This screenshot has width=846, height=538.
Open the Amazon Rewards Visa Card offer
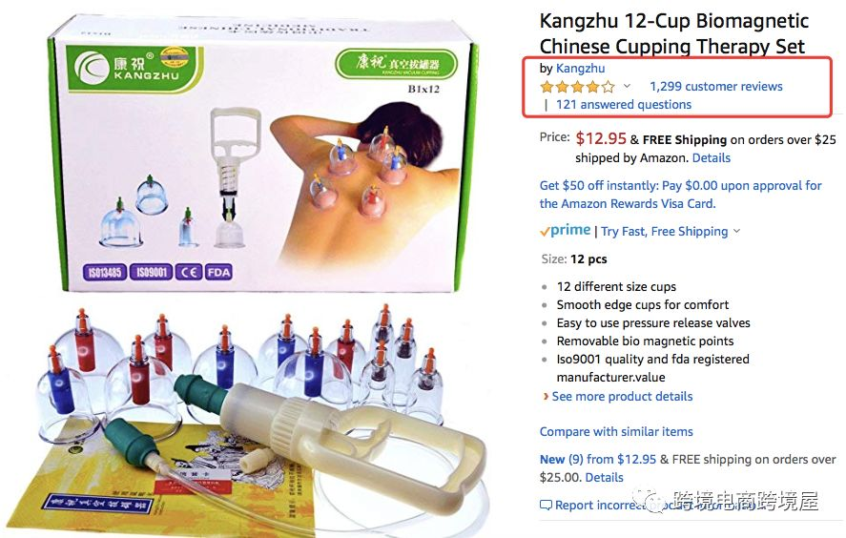point(680,195)
